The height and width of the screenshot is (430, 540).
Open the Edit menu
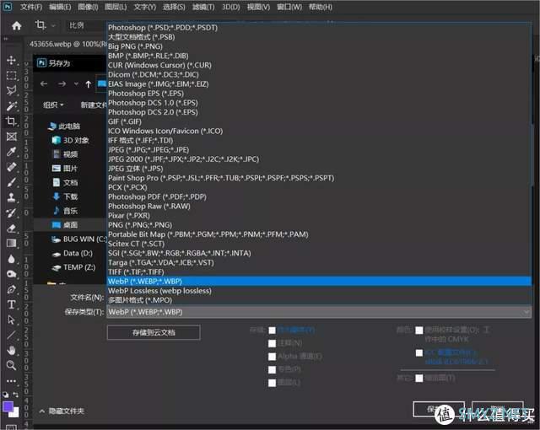coord(60,7)
